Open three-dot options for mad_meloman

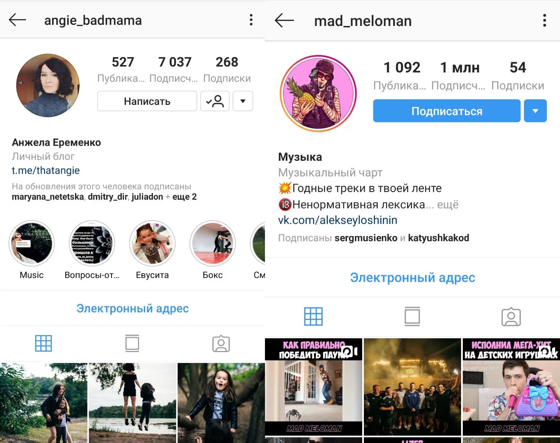click(544, 21)
